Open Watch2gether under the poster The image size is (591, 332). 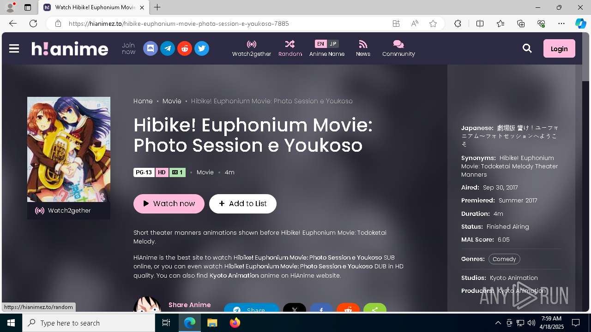click(69, 211)
